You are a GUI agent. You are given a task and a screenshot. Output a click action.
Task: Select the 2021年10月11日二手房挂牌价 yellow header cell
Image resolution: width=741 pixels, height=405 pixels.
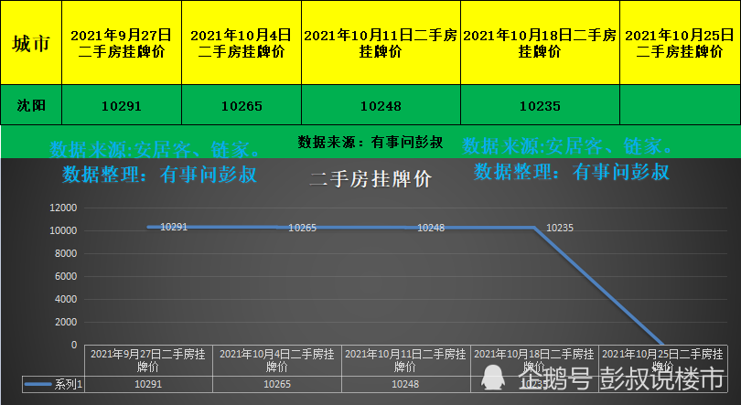(x=381, y=43)
